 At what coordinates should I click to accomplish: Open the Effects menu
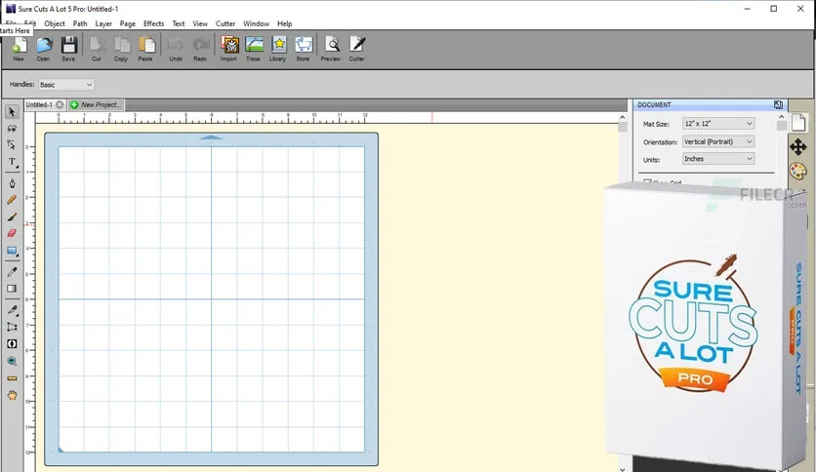click(x=153, y=23)
